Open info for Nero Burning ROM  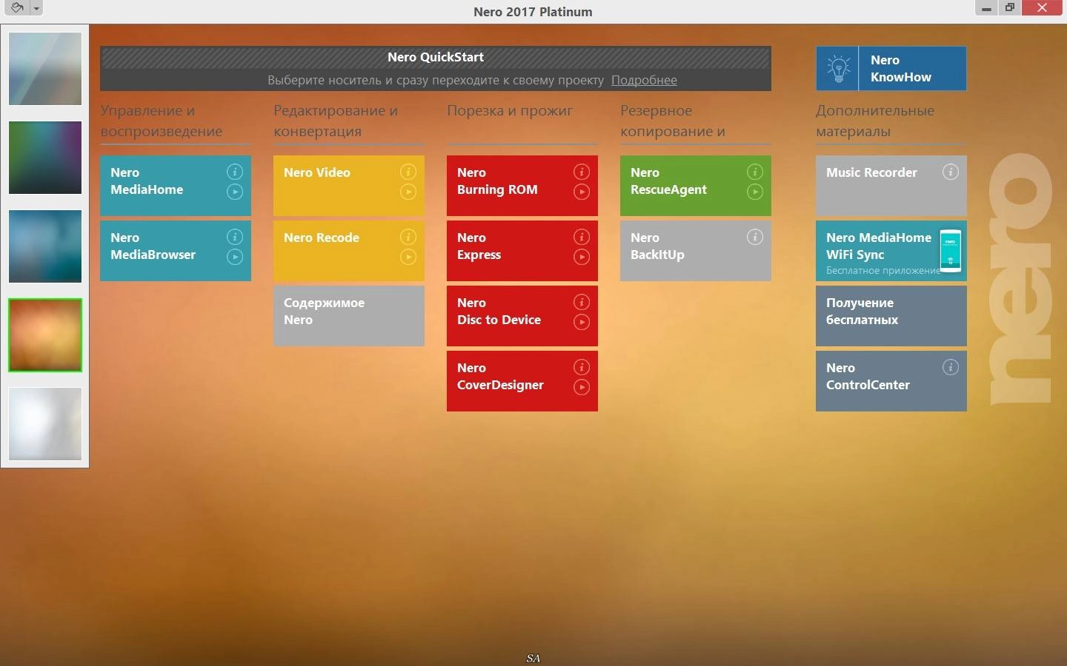[x=582, y=172]
